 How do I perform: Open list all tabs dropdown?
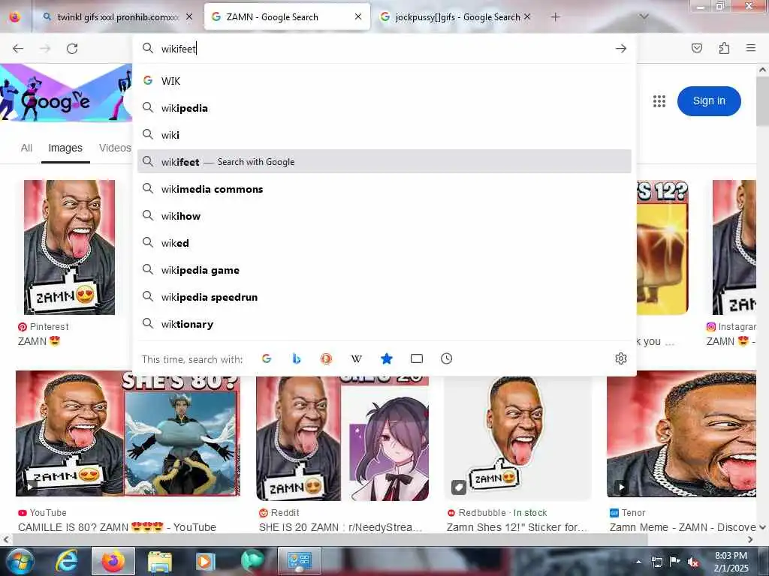coord(644,16)
